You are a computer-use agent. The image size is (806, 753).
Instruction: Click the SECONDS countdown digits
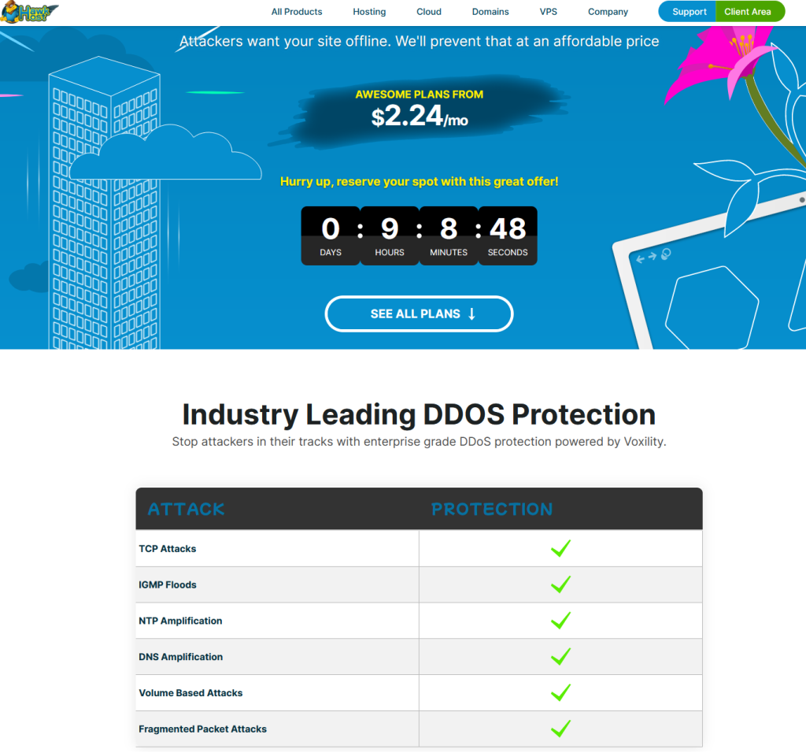[508, 228]
